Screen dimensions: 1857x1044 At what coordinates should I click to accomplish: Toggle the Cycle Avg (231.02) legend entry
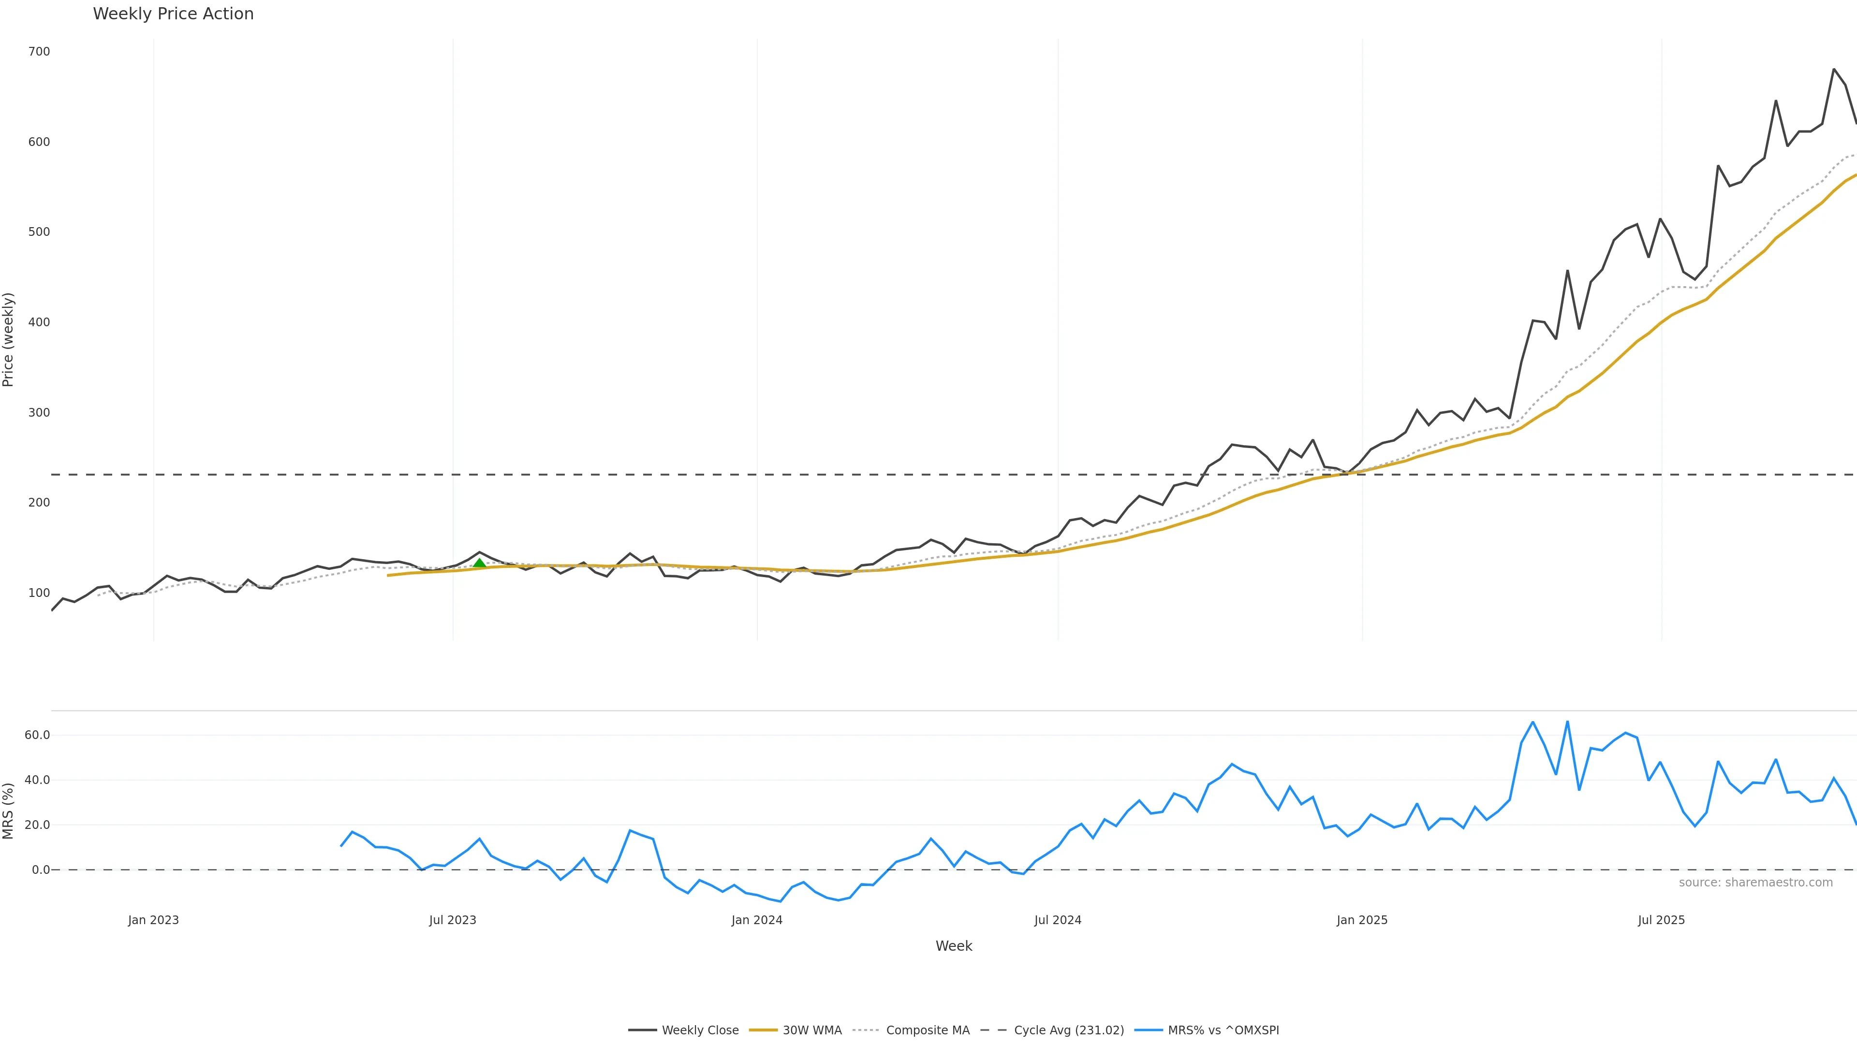click(1068, 1030)
